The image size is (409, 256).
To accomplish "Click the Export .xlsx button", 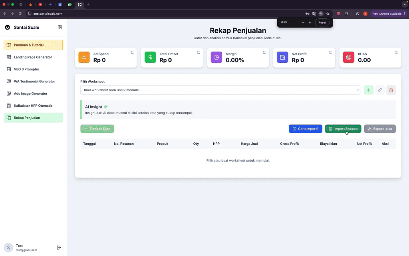I will (379, 128).
